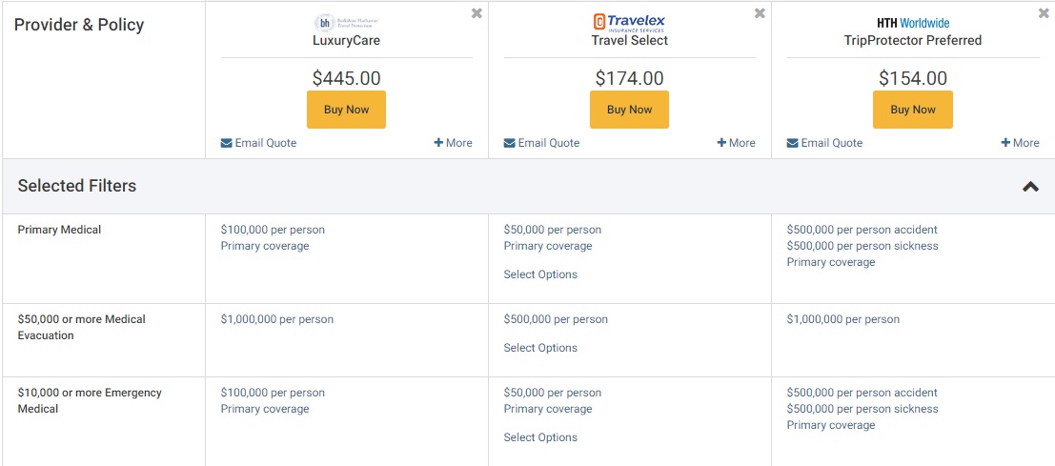Click LuxuryCare's $1,000,000 per person evacuation value
1055x466 pixels.
pyautogui.click(x=277, y=319)
